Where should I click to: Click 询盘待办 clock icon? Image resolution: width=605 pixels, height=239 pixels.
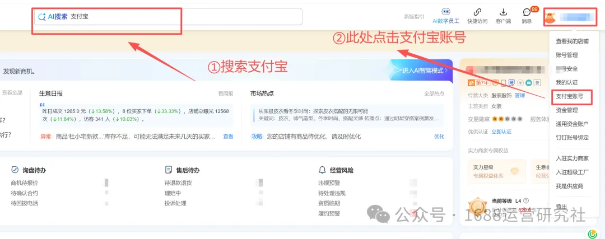pos(15,170)
